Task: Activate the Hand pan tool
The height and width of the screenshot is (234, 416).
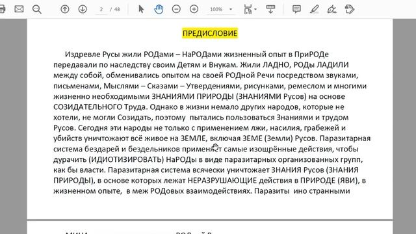Action: [x=159, y=9]
